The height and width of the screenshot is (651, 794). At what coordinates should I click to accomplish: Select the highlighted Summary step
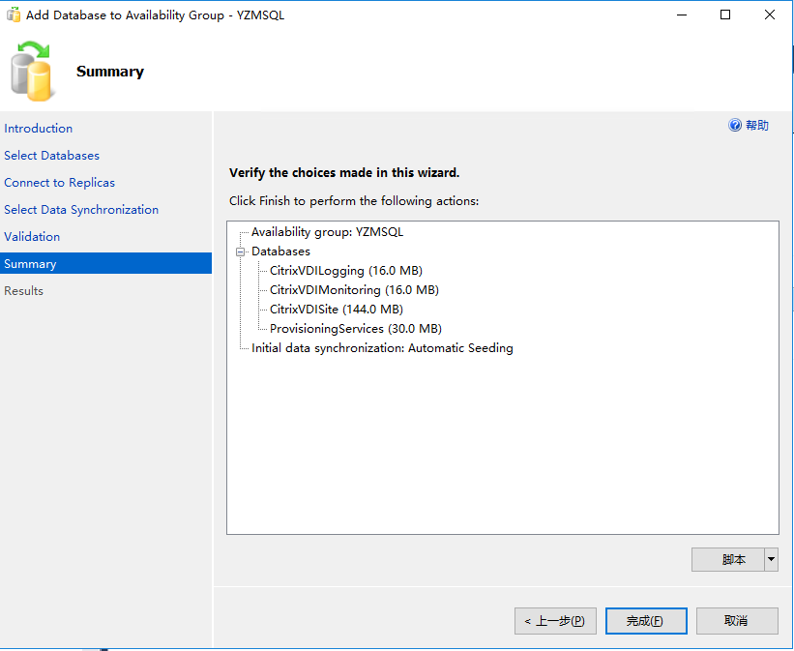point(30,264)
